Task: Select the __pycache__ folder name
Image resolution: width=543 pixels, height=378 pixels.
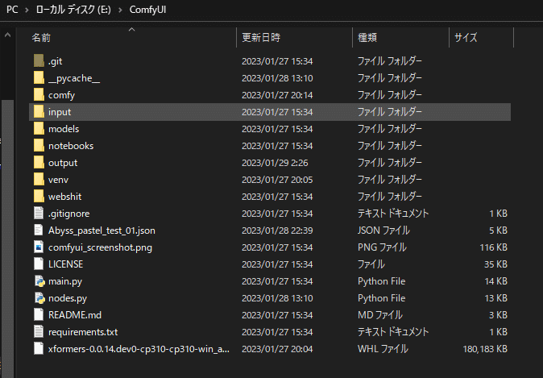Action: point(74,78)
